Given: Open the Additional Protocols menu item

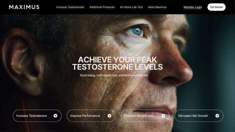Looking at the screenshot, I should [102, 7].
